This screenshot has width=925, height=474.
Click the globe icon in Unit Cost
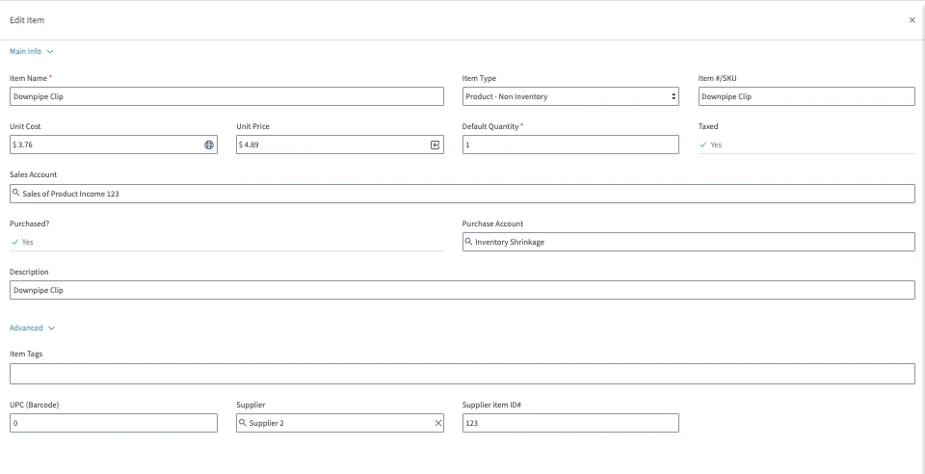click(x=209, y=145)
